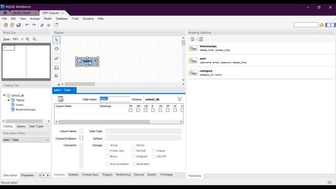Select Views in the catalog tree
Image resolution: width=336 pixels, height=189 pixels.
19,105
